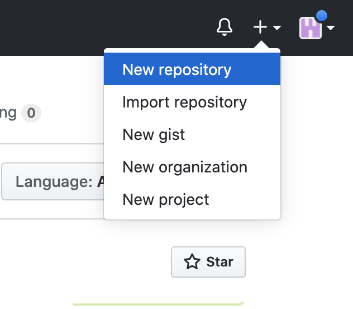Click the plus create-new icon
Image resolution: width=353 pixels, height=309 pixels.
tap(260, 27)
